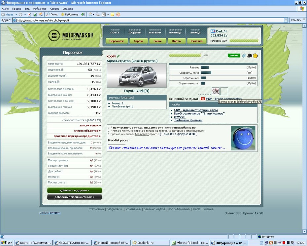Open the помощь site section

pos(175,32)
